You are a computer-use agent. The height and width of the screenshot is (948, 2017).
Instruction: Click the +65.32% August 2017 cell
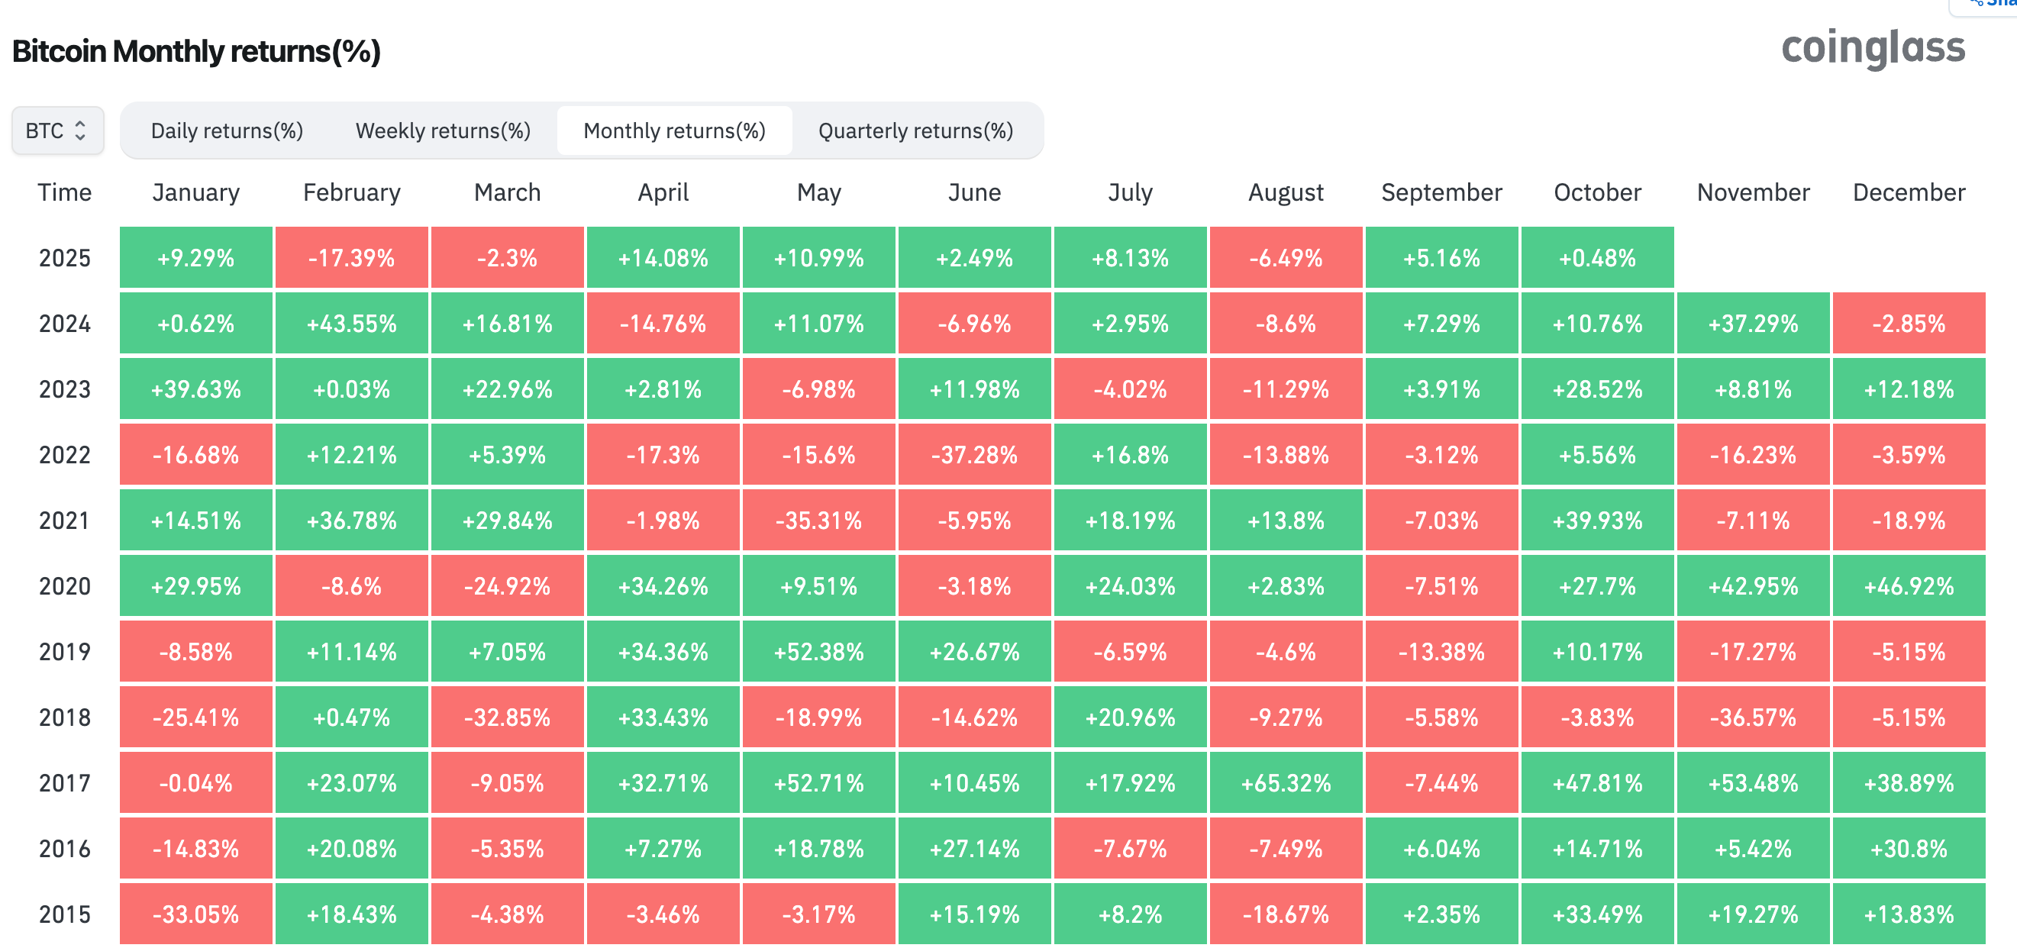(x=1286, y=782)
